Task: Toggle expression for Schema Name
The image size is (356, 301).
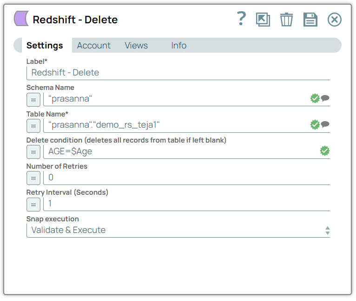Action: point(33,100)
